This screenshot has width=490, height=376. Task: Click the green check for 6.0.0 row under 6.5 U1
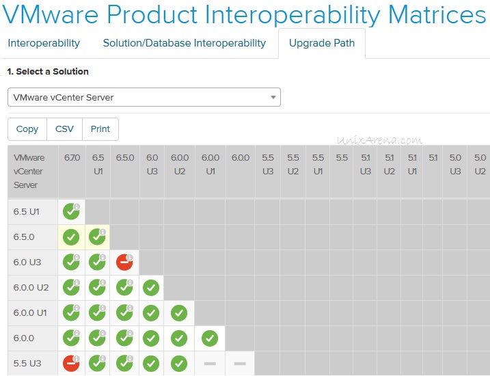(97, 338)
